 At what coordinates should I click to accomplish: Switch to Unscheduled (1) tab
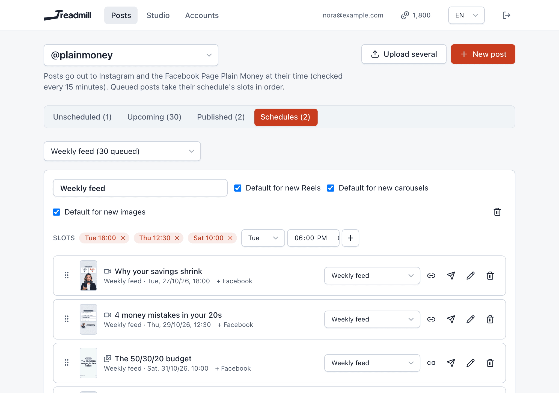pos(82,117)
